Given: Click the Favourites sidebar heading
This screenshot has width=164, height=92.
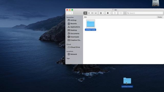Looking at the screenshot, I should (70, 17).
